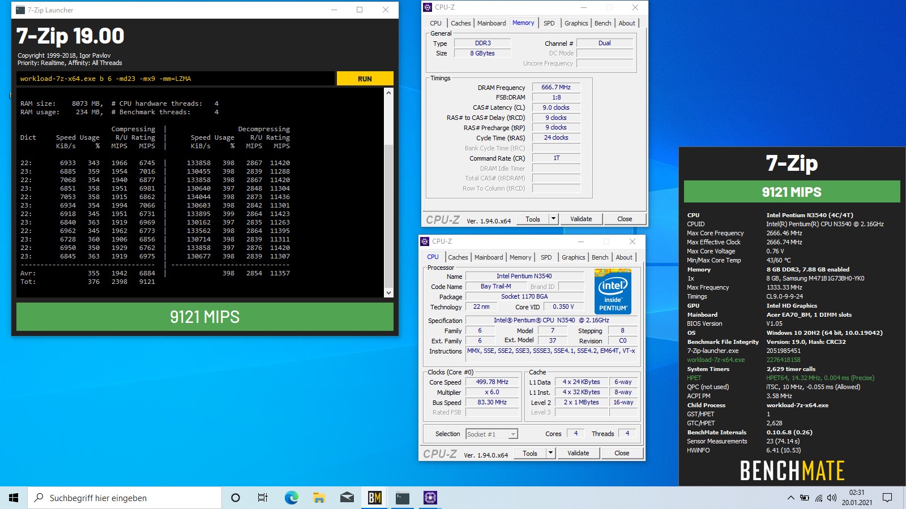Switch to BenchMate BM taskbar icon
The height and width of the screenshot is (509, 906).
point(374,498)
